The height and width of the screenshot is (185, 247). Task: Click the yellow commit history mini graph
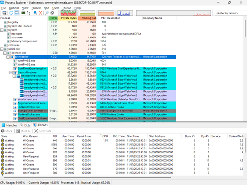pyautogui.click(x=87, y=13)
